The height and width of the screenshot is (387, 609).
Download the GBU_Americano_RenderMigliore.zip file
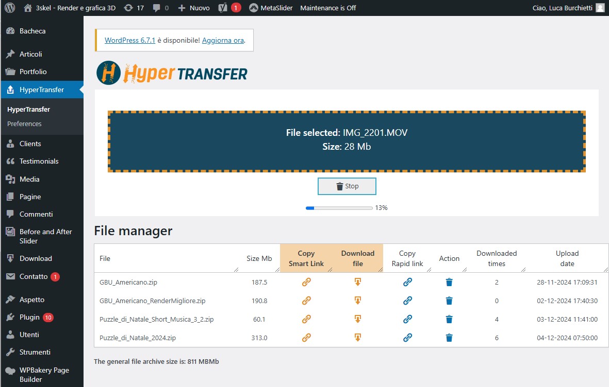point(358,301)
